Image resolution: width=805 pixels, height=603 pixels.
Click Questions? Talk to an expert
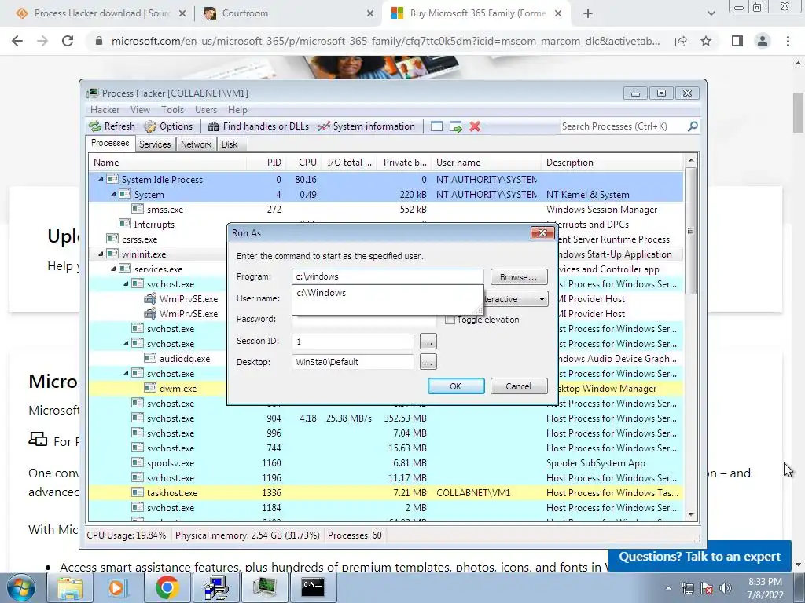click(x=700, y=557)
